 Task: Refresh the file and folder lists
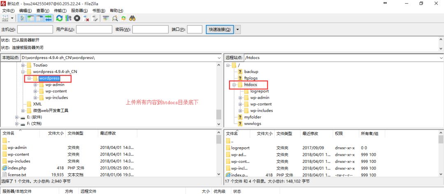click(x=59, y=18)
